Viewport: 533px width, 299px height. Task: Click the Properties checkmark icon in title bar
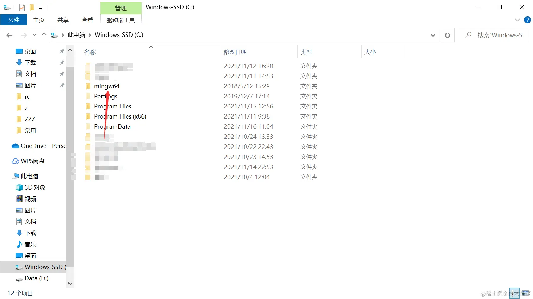22,7
